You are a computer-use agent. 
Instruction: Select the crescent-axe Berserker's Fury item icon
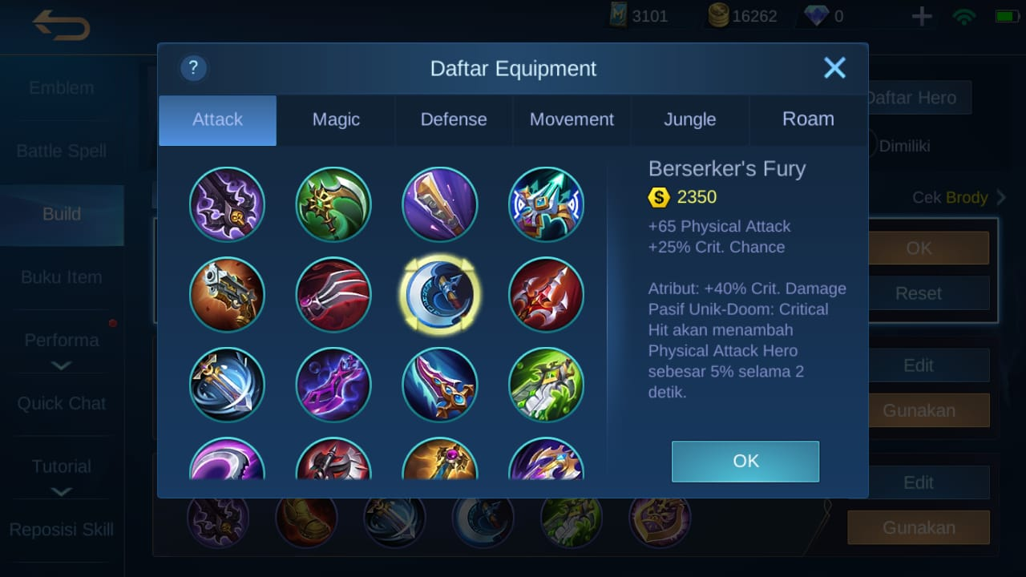point(439,294)
